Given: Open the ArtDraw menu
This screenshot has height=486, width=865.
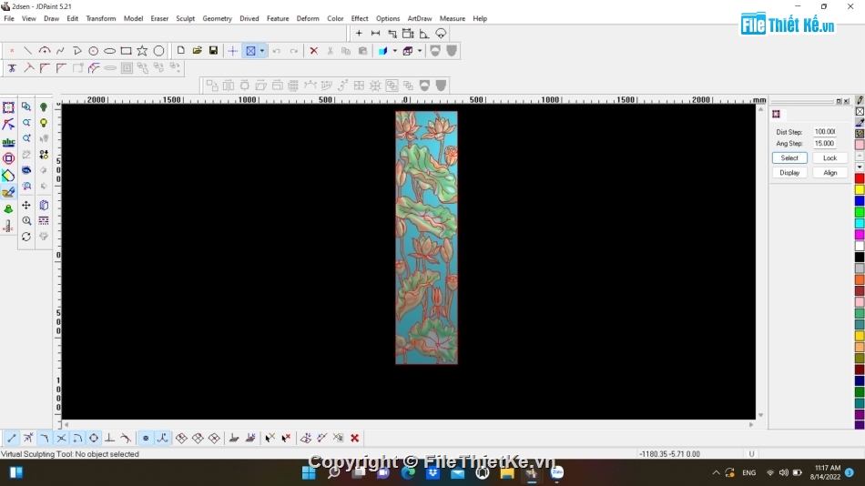Looking at the screenshot, I should click(x=420, y=18).
